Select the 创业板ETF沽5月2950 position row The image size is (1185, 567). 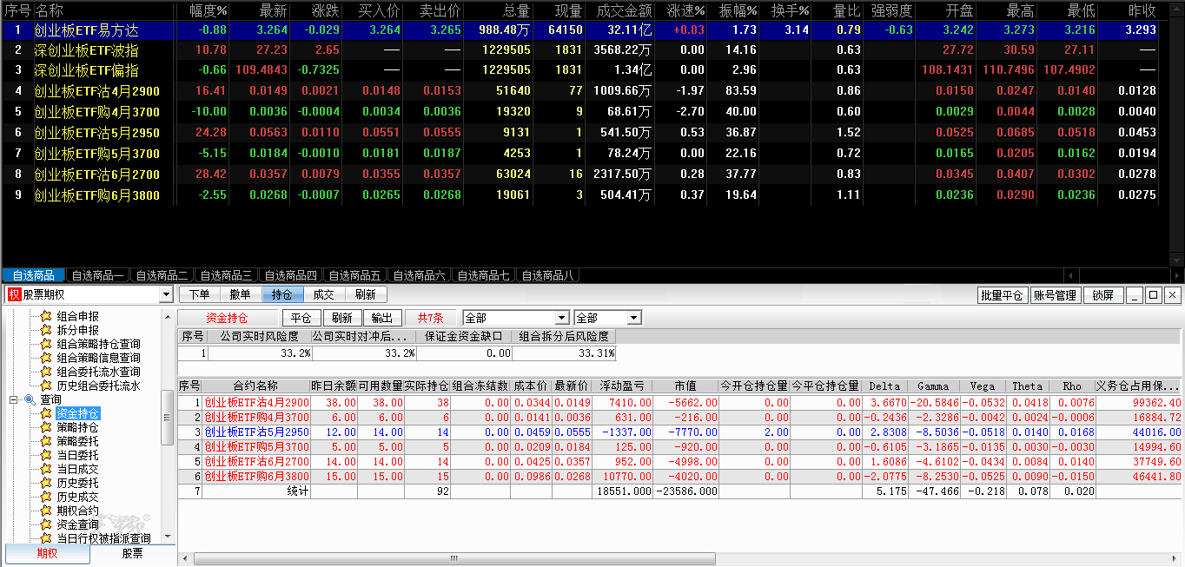click(x=256, y=432)
